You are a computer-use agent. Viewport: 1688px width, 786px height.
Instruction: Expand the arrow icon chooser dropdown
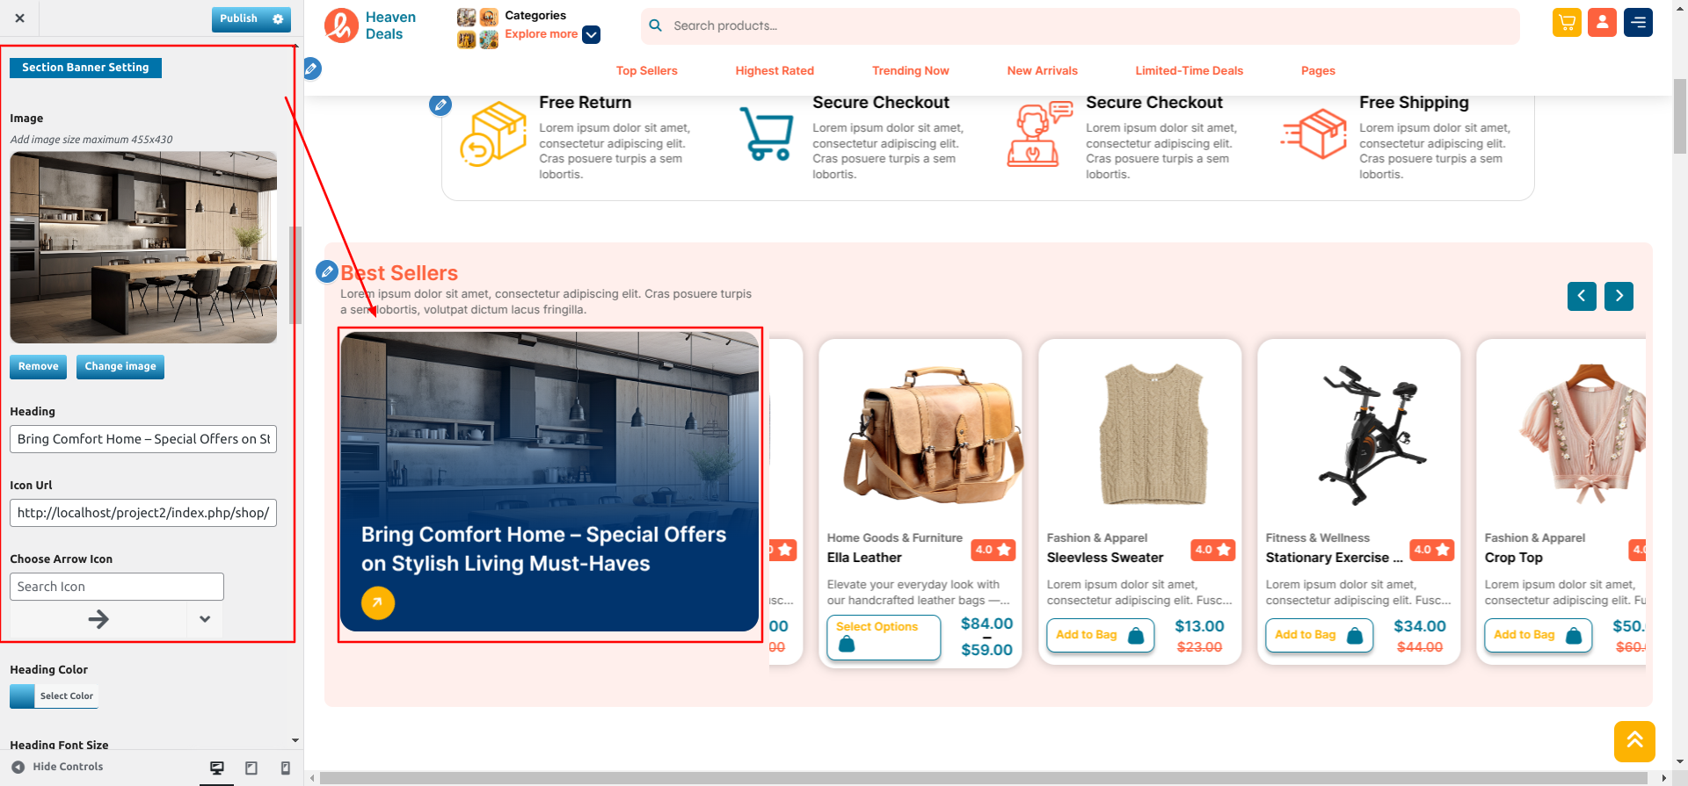205,619
